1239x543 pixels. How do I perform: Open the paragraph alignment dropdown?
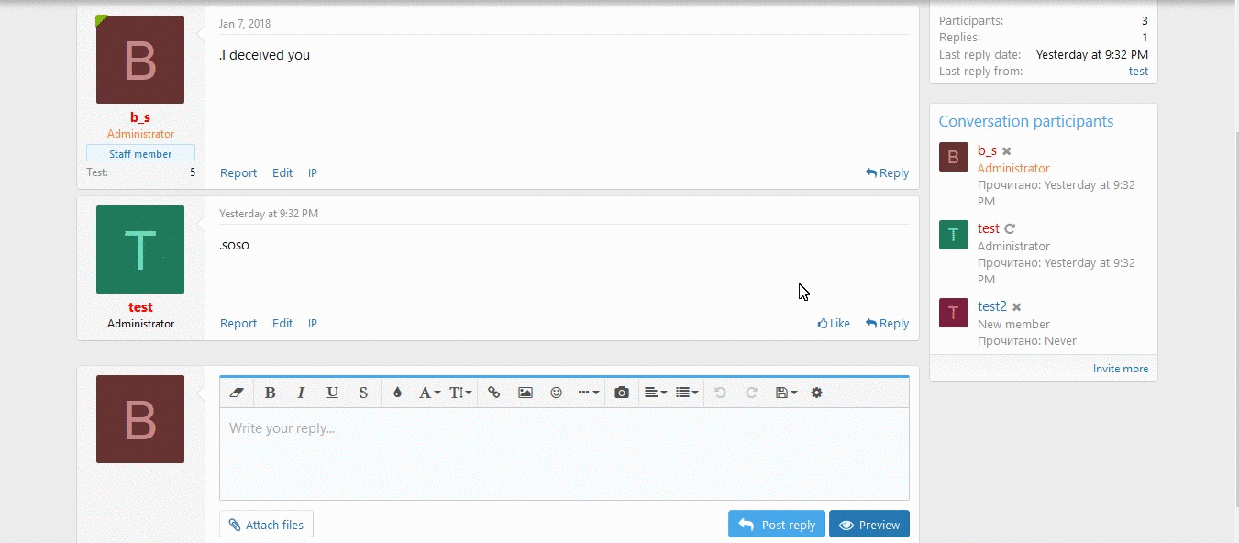point(655,393)
